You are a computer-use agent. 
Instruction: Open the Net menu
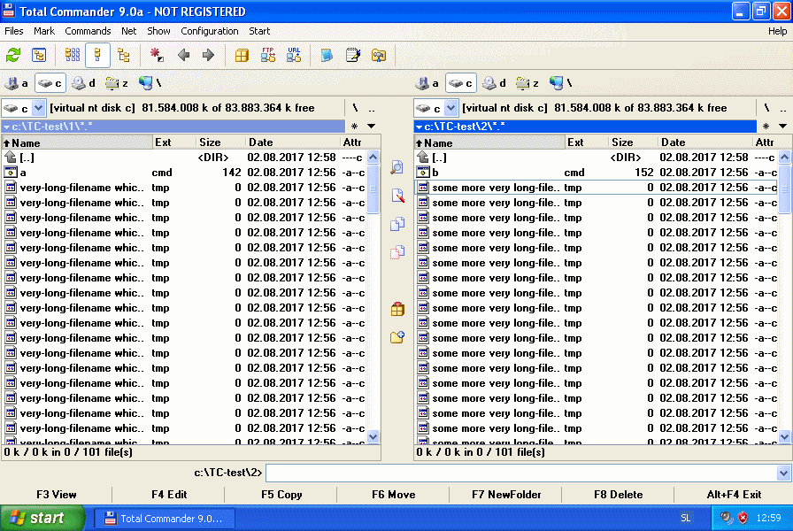tap(128, 31)
